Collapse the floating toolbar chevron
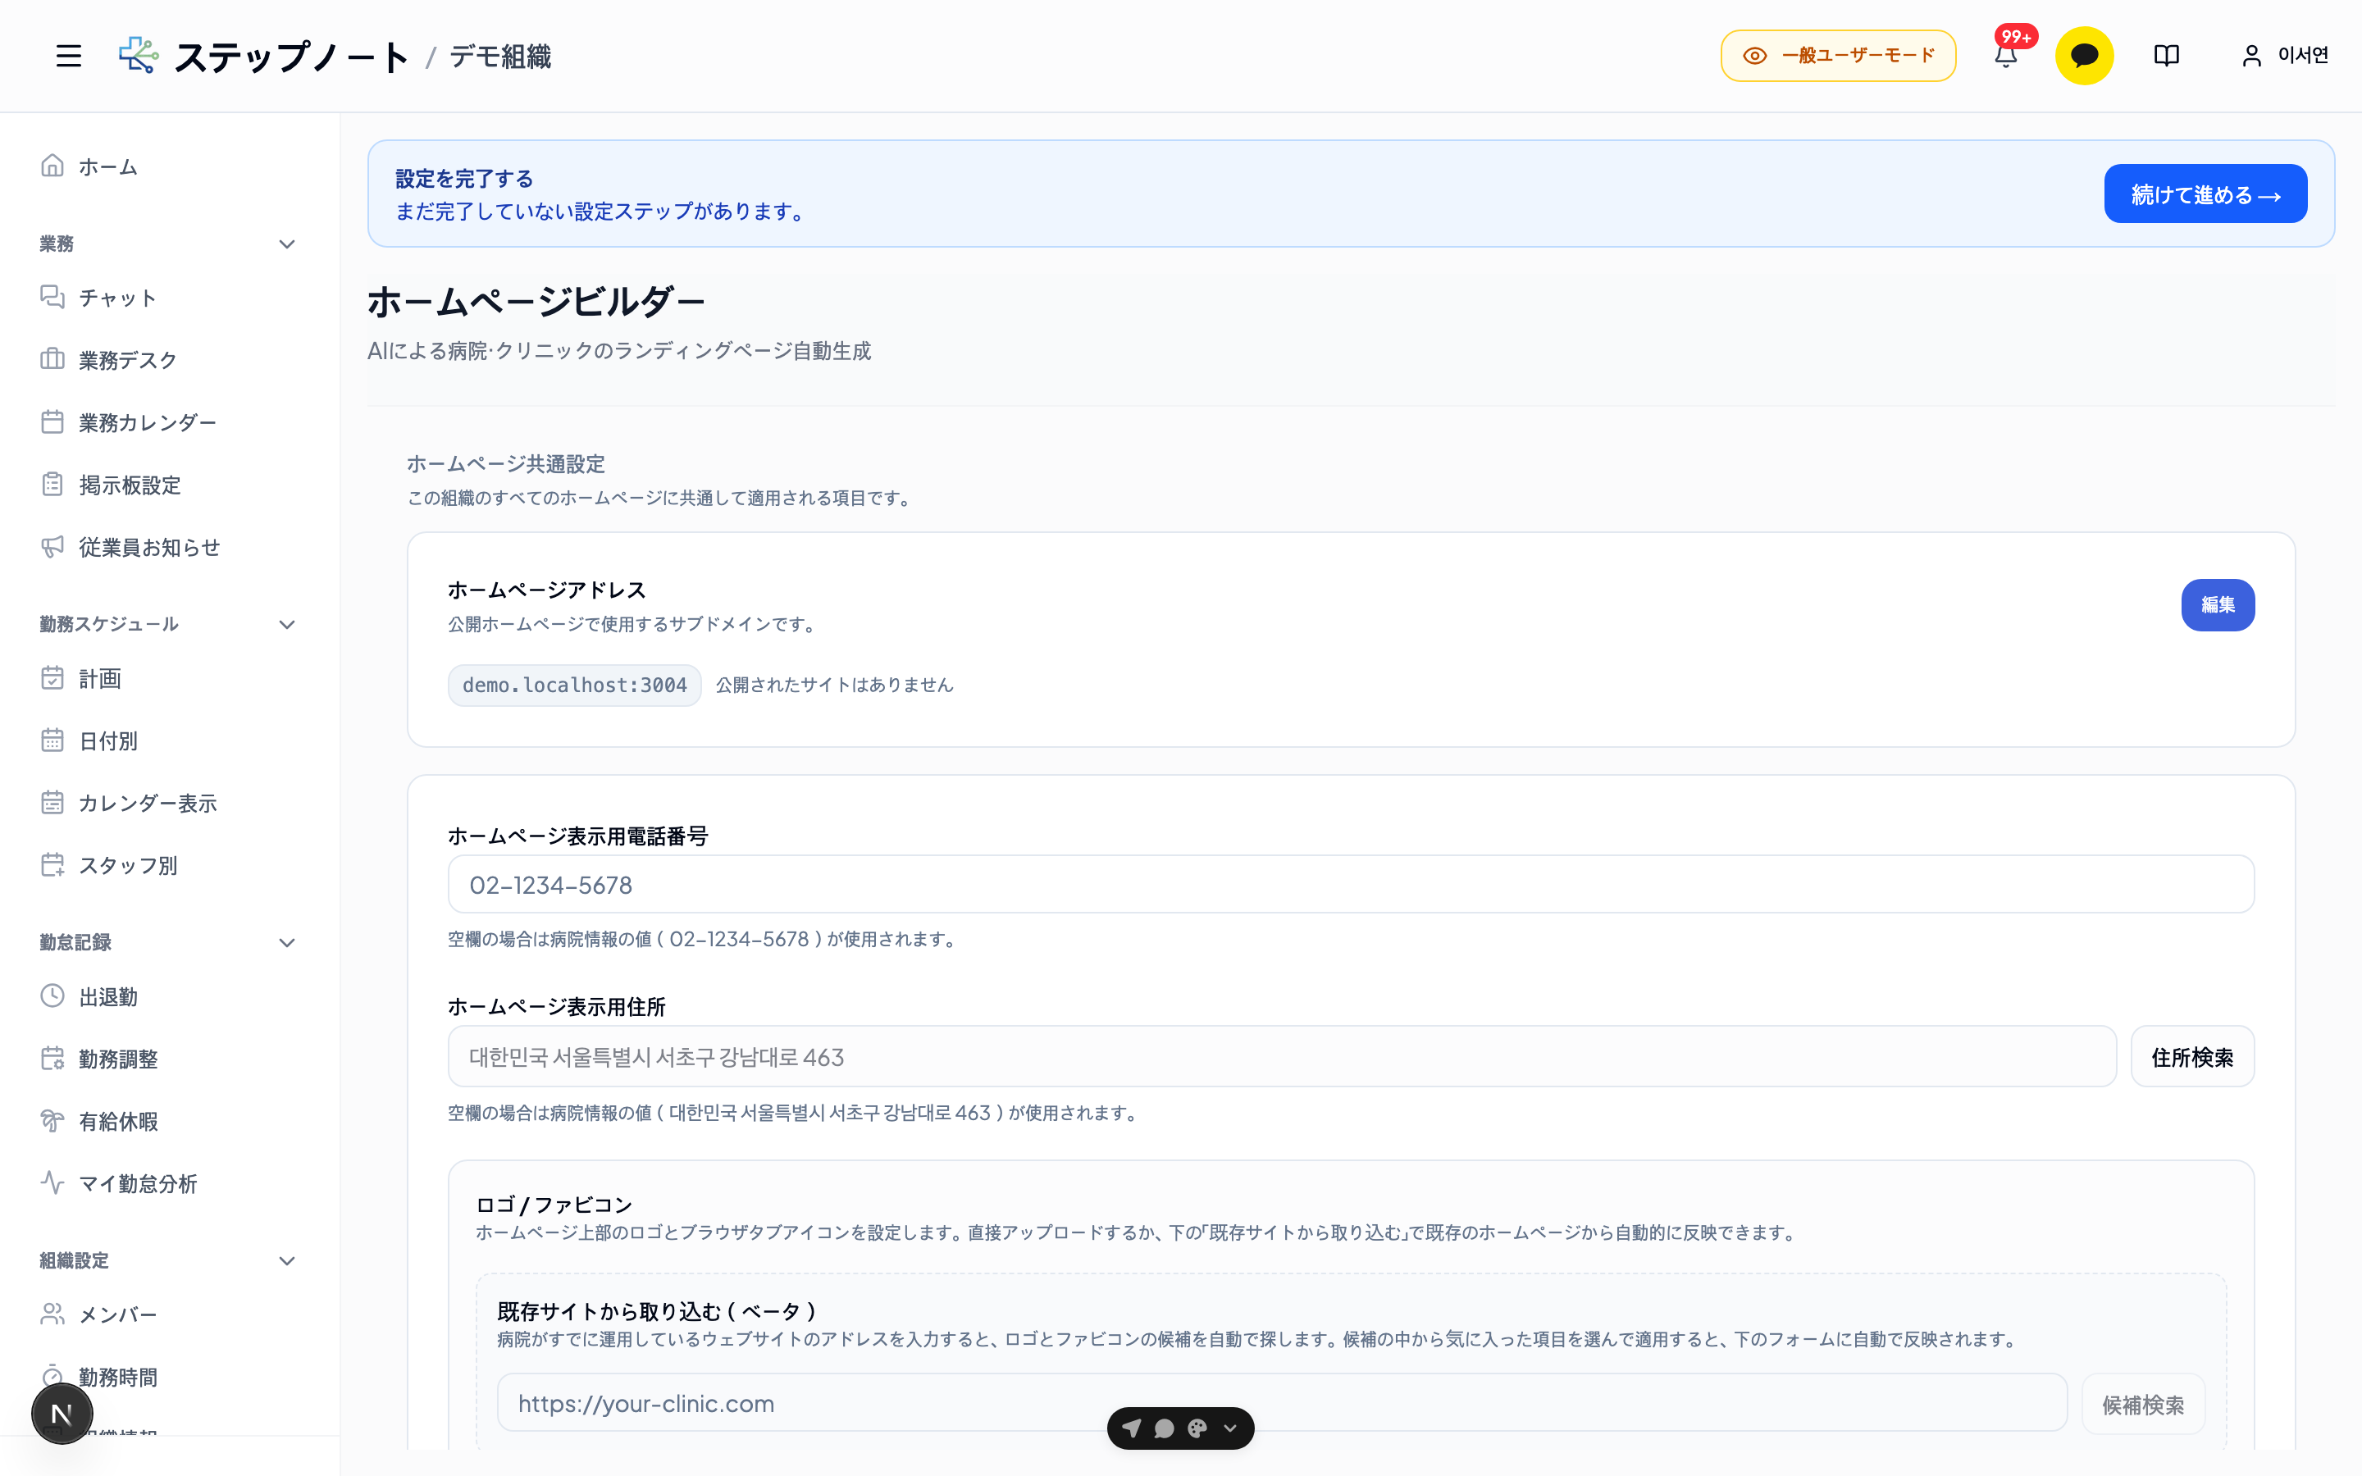This screenshot has height=1476, width=2362. coord(1231,1428)
